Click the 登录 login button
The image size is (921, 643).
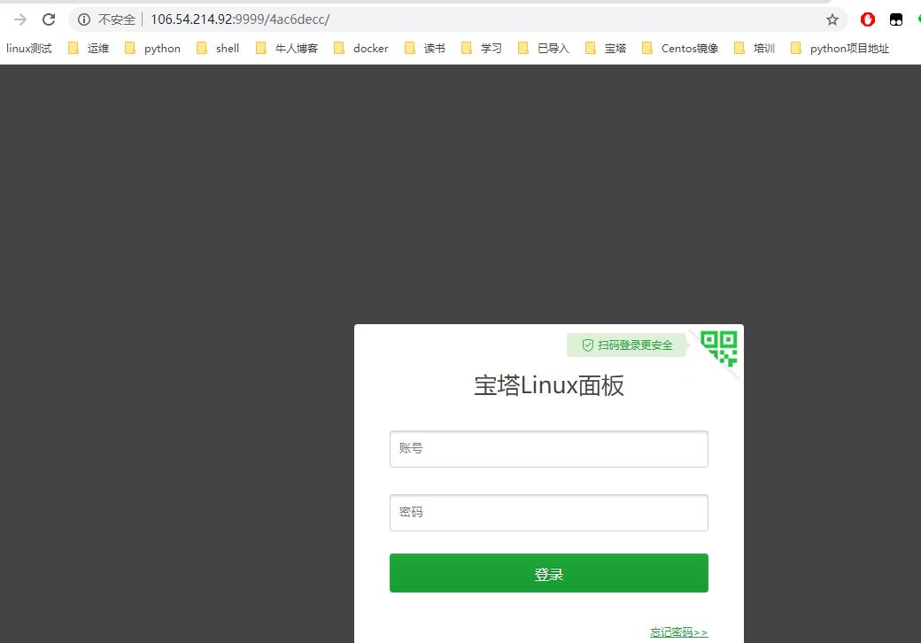click(x=548, y=572)
